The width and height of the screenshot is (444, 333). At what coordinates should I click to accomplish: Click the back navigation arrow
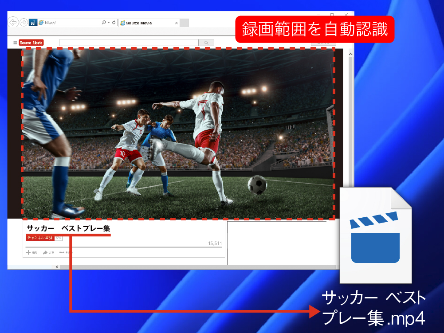[12, 22]
